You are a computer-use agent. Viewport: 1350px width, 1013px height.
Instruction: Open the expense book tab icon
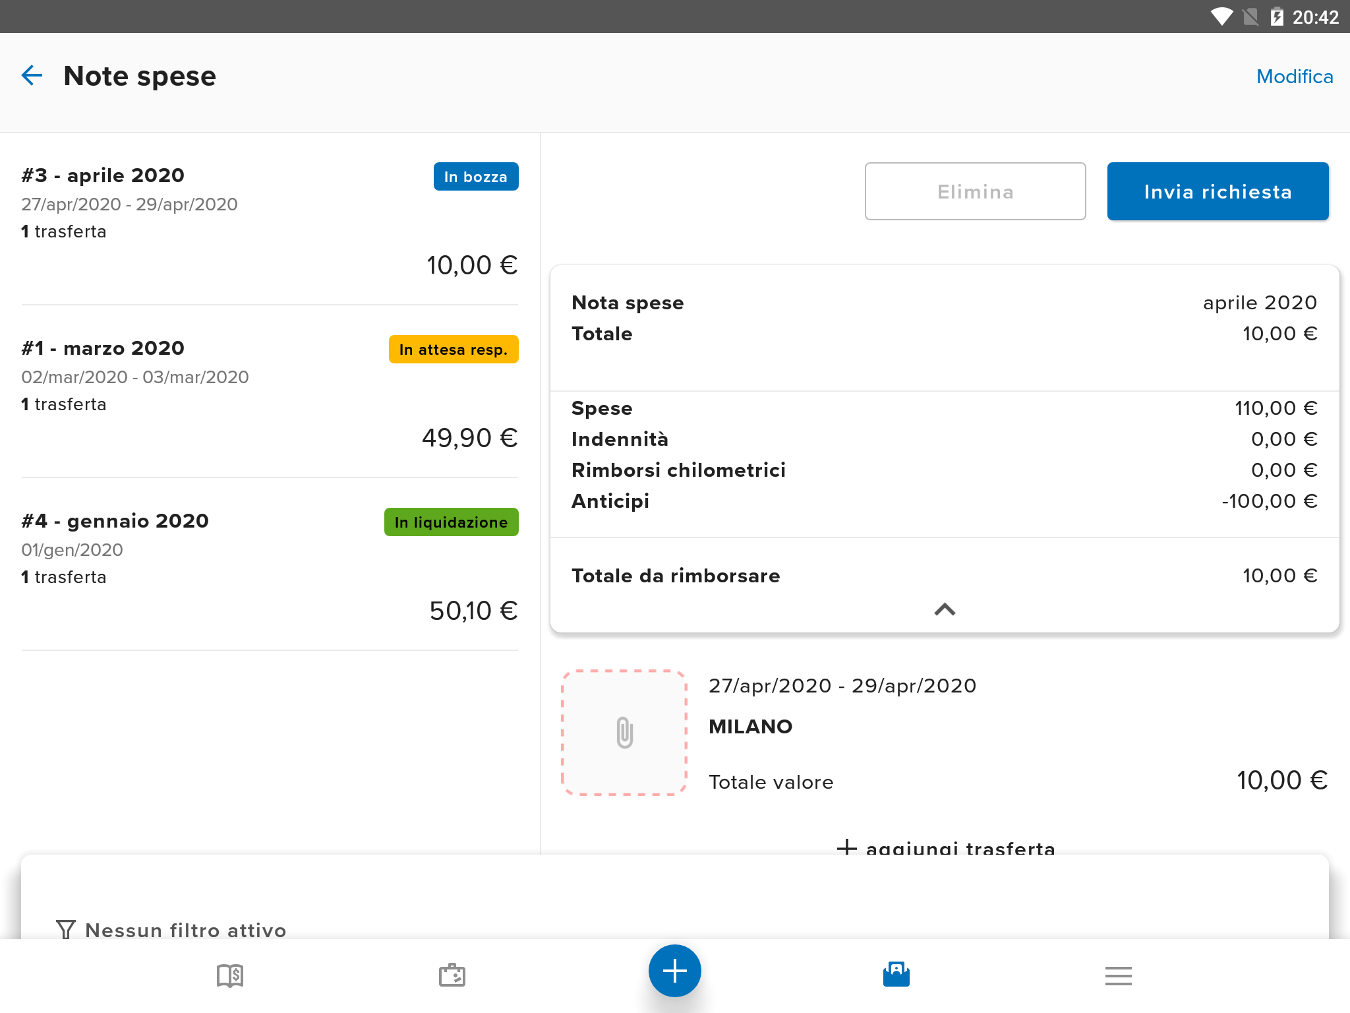(x=230, y=975)
